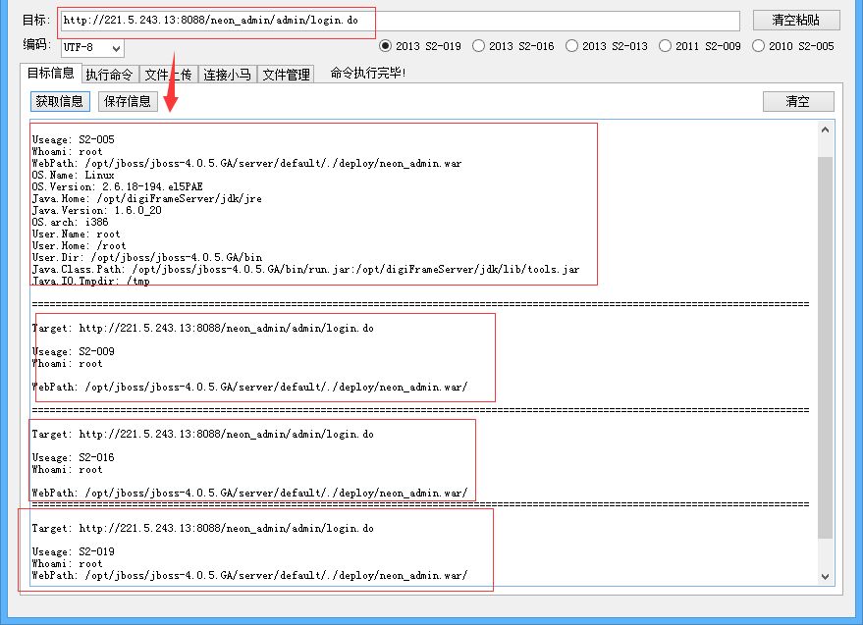Click the 清空 button above the output
The width and height of the screenshot is (863, 625).
point(798,101)
